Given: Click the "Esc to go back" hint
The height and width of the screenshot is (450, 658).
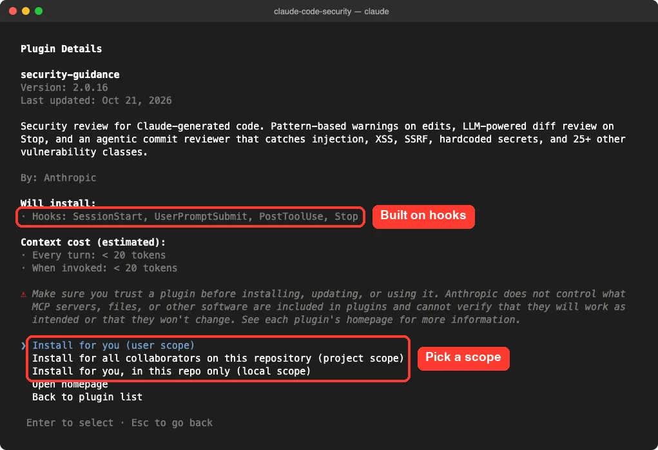Looking at the screenshot, I should click(x=172, y=423).
